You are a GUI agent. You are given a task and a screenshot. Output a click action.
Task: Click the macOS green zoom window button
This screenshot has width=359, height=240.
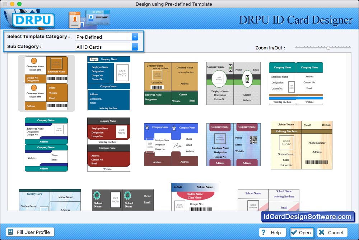coord(19,4)
